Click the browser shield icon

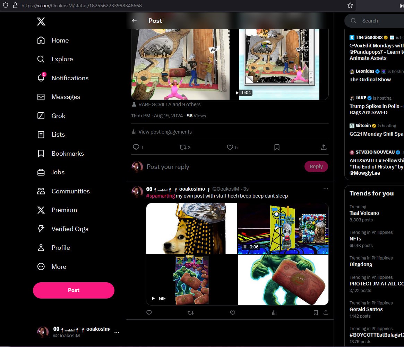pyautogui.click(x=6, y=6)
